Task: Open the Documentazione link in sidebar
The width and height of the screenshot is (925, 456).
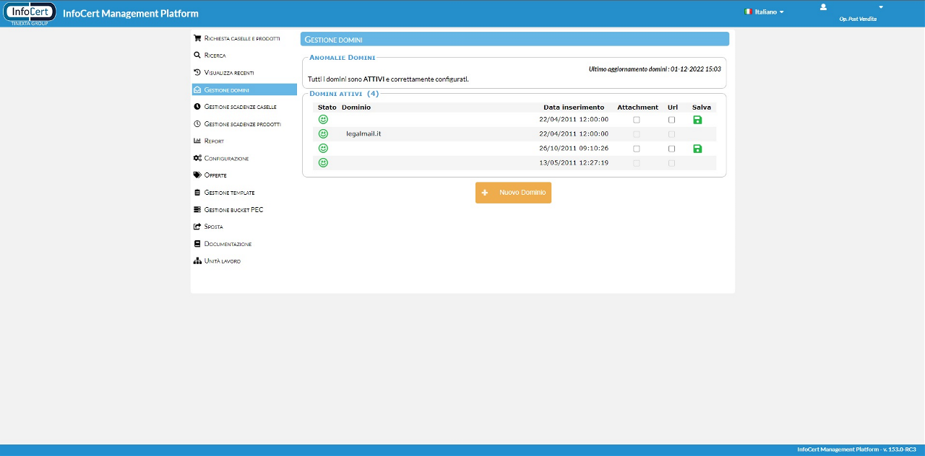Action: click(228, 244)
